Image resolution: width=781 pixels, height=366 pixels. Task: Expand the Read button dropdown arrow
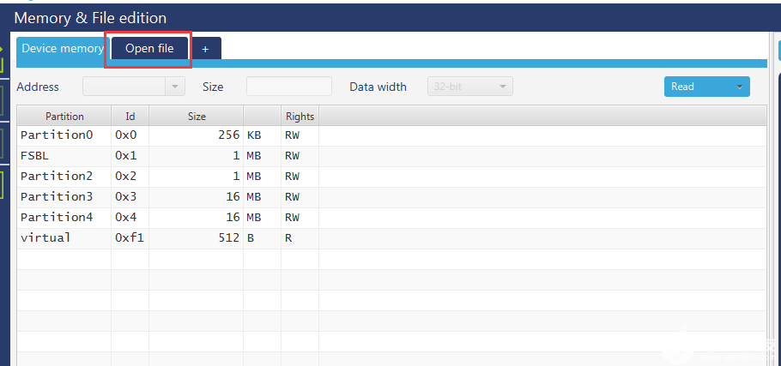(740, 87)
